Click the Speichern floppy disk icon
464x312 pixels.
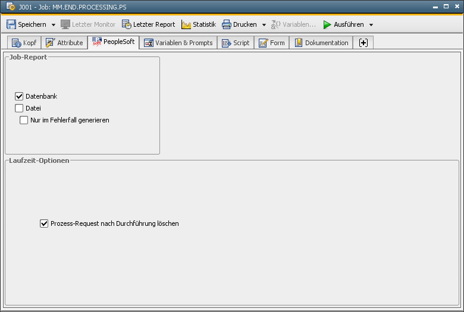(x=11, y=24)
